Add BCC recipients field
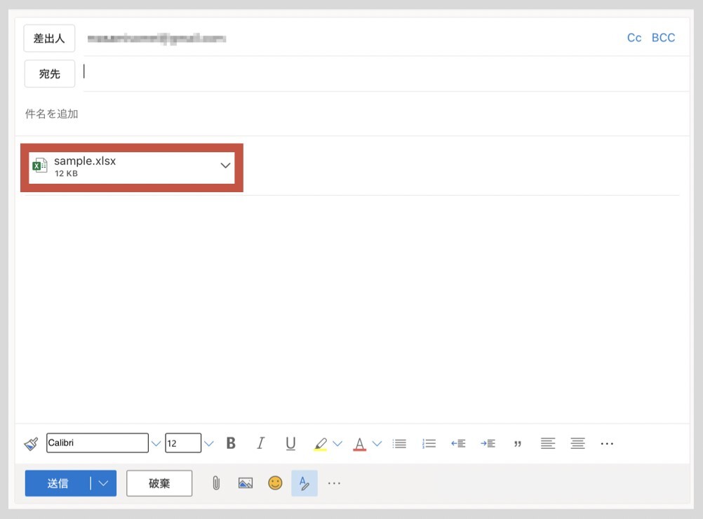The image size is (703, 519). 663,38
